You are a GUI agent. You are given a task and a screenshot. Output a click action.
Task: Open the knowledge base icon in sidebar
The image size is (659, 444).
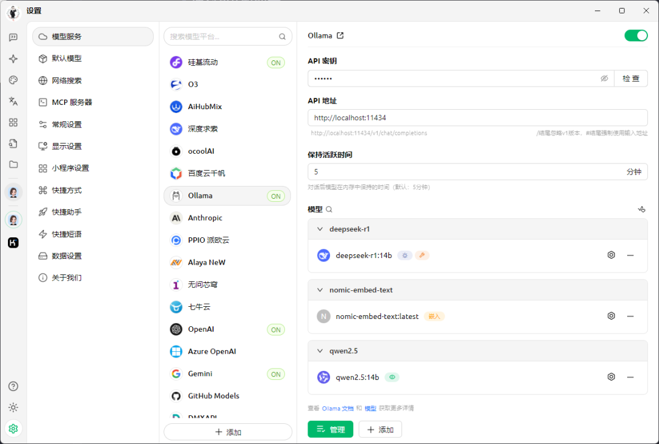13,143
